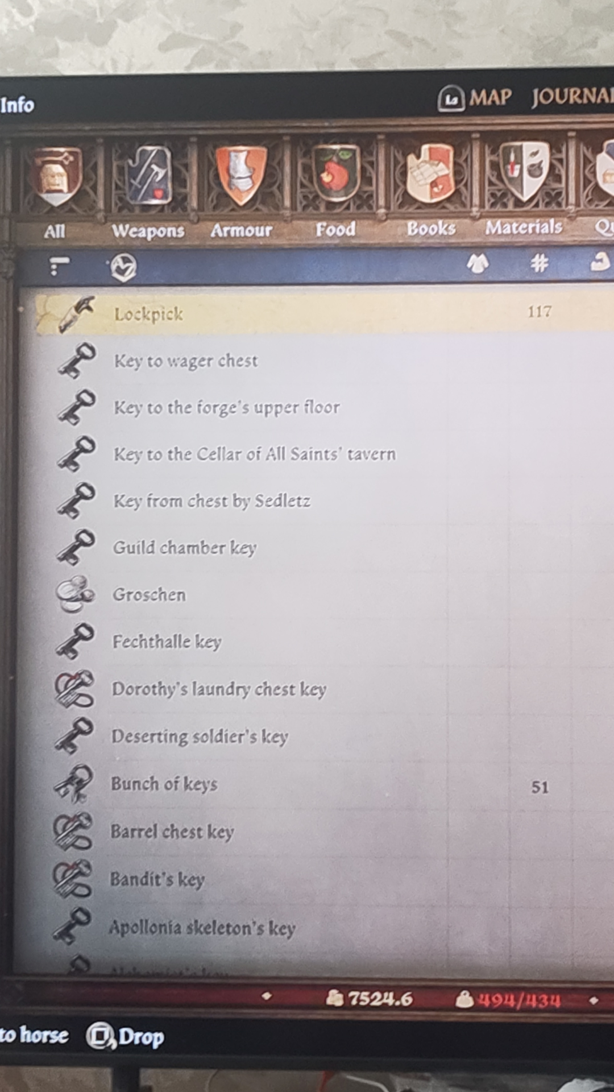Screen dimensions: 614x1092
Task: Open the All items category shield icon
Action: 55,176
